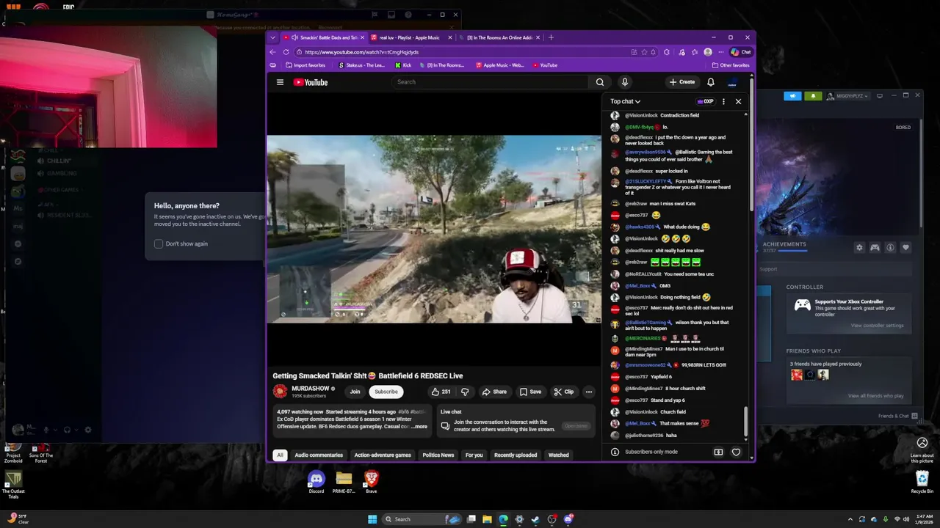The image size is (940, 528).
Task: Click the browser address bar URL
Action: pyautogui.click(x=361, y=52)
